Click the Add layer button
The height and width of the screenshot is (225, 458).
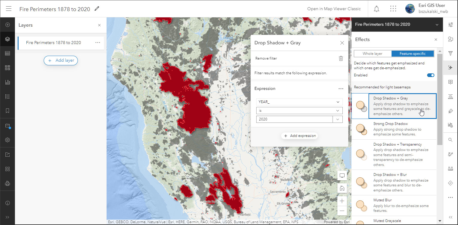click(x=61, y=61)
